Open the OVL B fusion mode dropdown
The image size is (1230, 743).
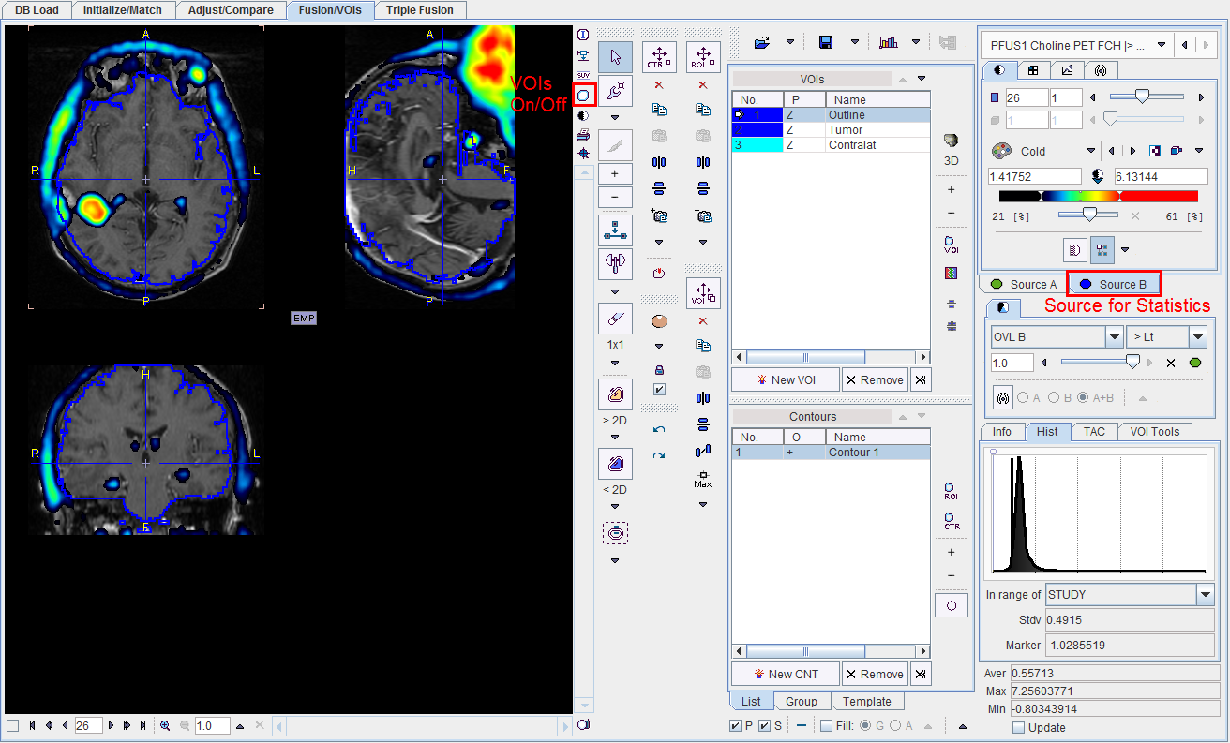pyautogui.click(x=1115, y=337)
